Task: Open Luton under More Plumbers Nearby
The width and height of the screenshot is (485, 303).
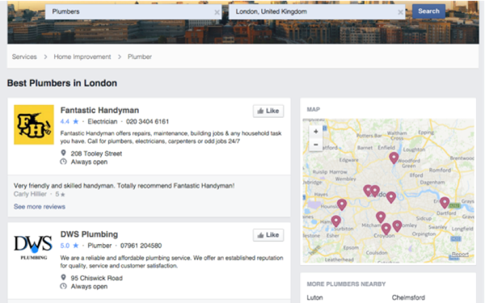Action: (314, 297)
